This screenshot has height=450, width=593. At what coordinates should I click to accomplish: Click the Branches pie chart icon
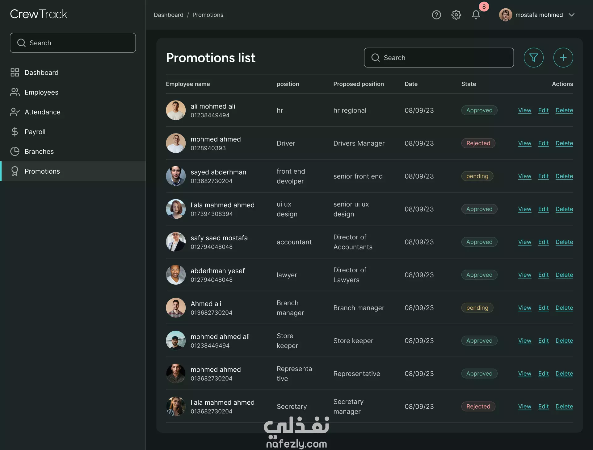15,151
